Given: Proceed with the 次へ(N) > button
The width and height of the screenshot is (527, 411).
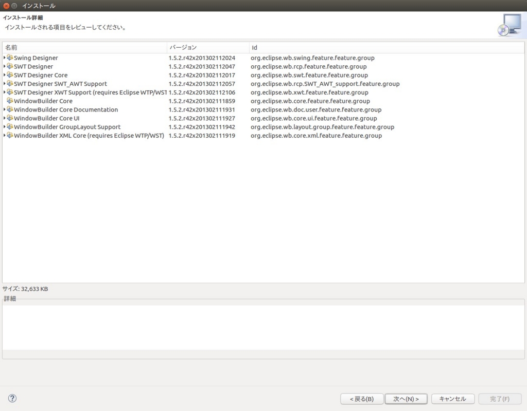Looking at the screenshot, I should 406,399.
